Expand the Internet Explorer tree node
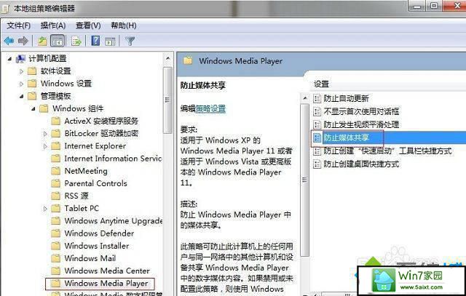This screenshot has width=466, height=296. click(45, 146)
